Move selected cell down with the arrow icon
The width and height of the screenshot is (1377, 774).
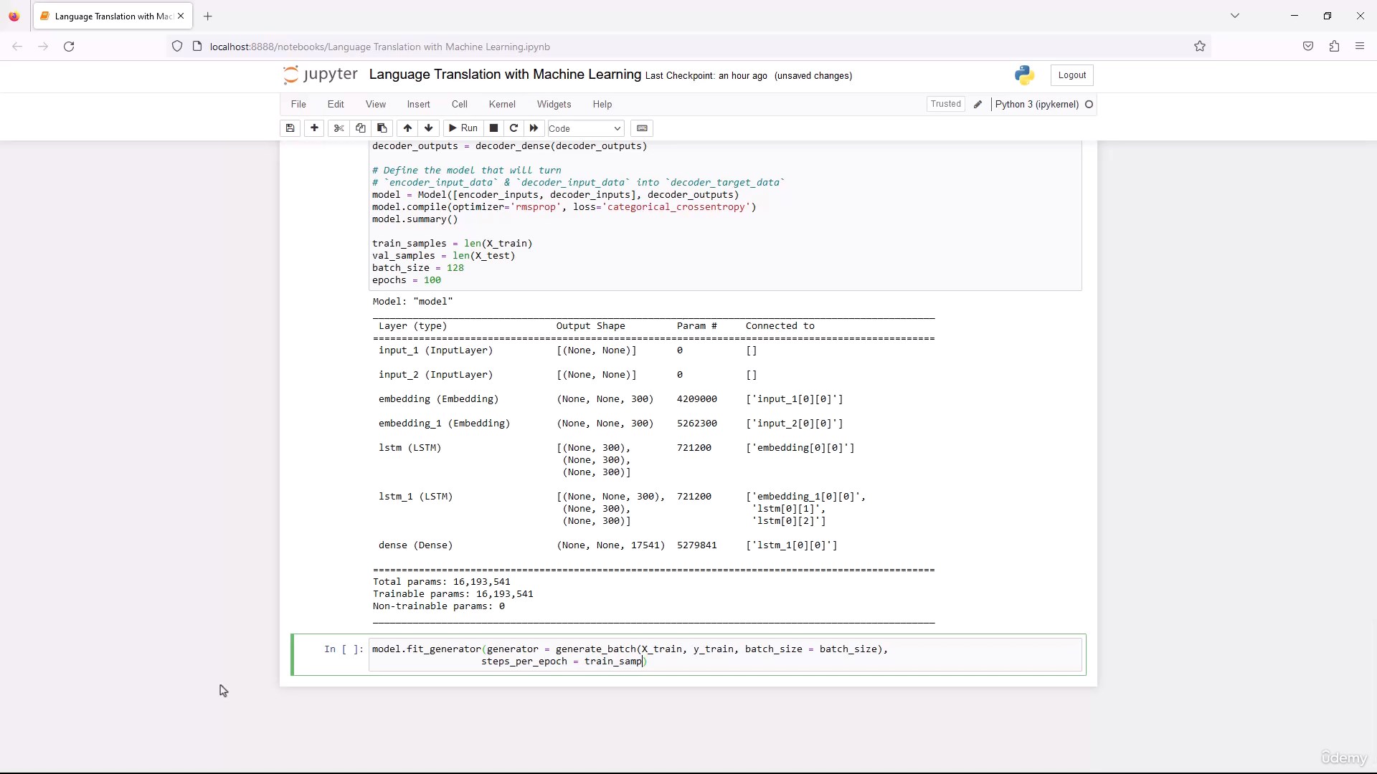pos(429,128)
